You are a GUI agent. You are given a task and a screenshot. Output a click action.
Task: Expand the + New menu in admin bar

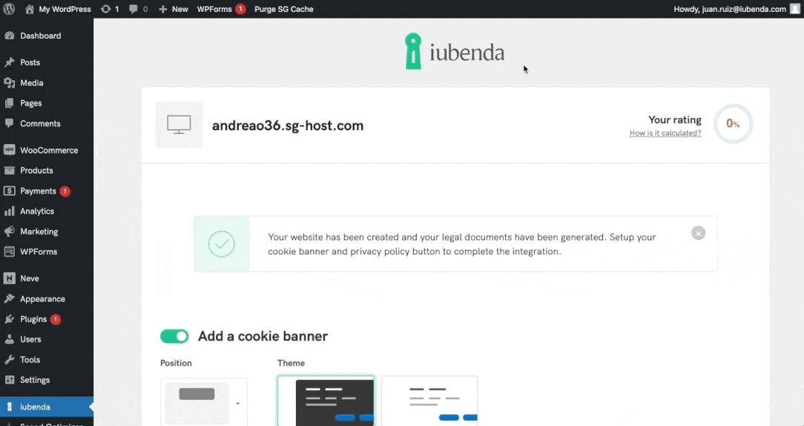174,9
